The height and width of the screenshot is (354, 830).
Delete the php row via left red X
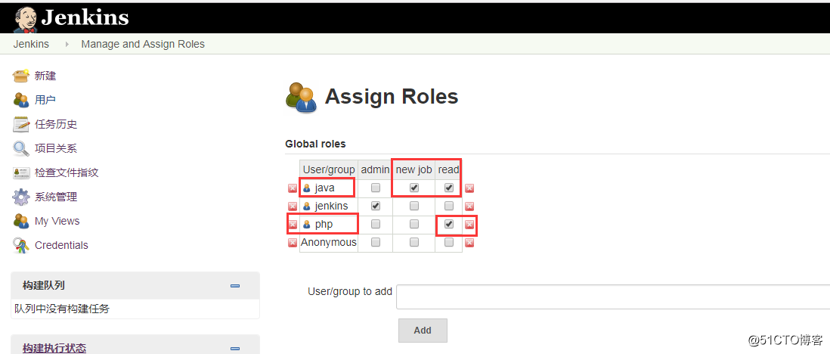click(x=293, y=224)
